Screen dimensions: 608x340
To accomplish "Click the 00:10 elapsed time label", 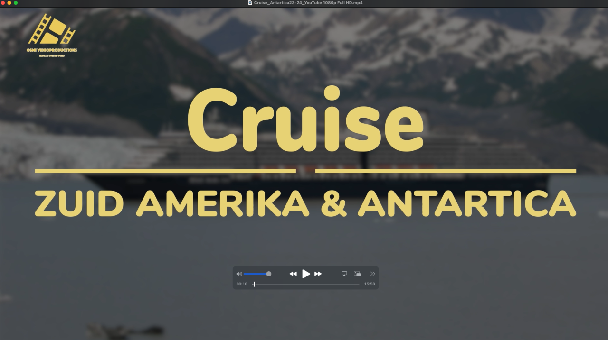I will coord(242,284).
